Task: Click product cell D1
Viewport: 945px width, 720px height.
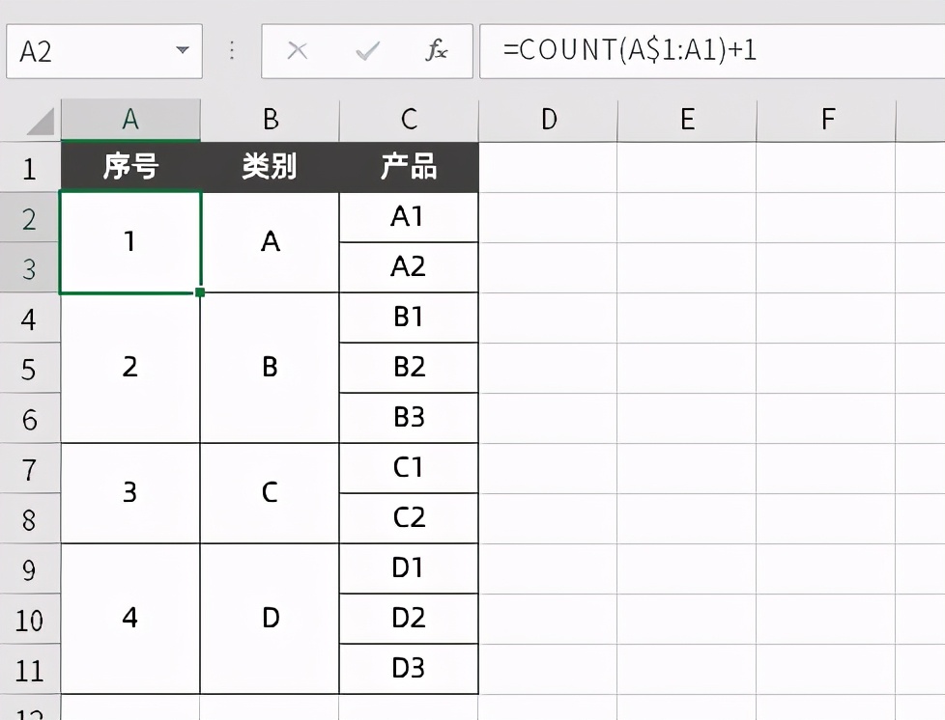Action: (409, 568)
